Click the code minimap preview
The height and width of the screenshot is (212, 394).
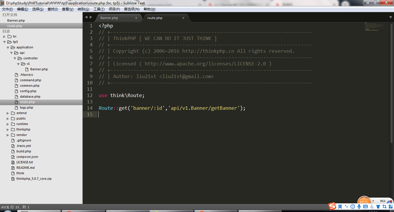click(x=374, y=26)
